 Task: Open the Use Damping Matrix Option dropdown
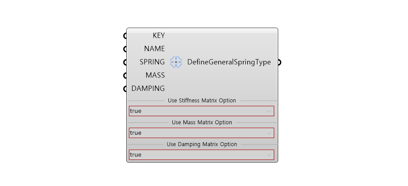click(202, 155)
